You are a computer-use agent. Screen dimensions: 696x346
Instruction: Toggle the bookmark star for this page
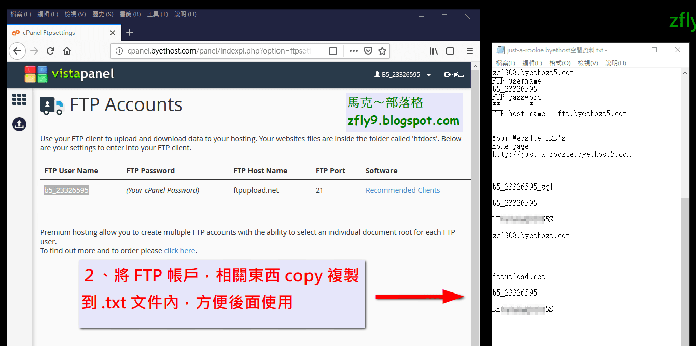(x=383, y=51)
